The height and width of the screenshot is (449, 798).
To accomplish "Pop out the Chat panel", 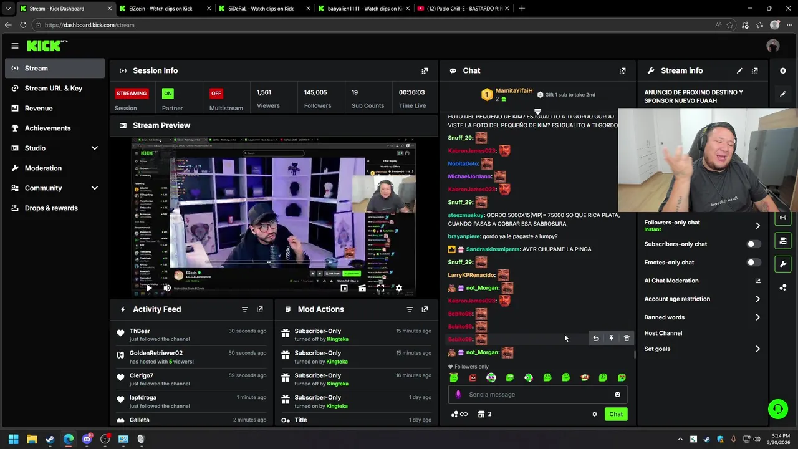I will pyautogui.click(x=622, y=70).
